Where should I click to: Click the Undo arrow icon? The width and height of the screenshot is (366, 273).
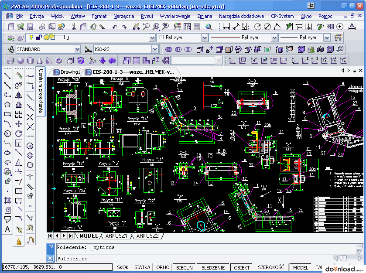click(115, 27)
